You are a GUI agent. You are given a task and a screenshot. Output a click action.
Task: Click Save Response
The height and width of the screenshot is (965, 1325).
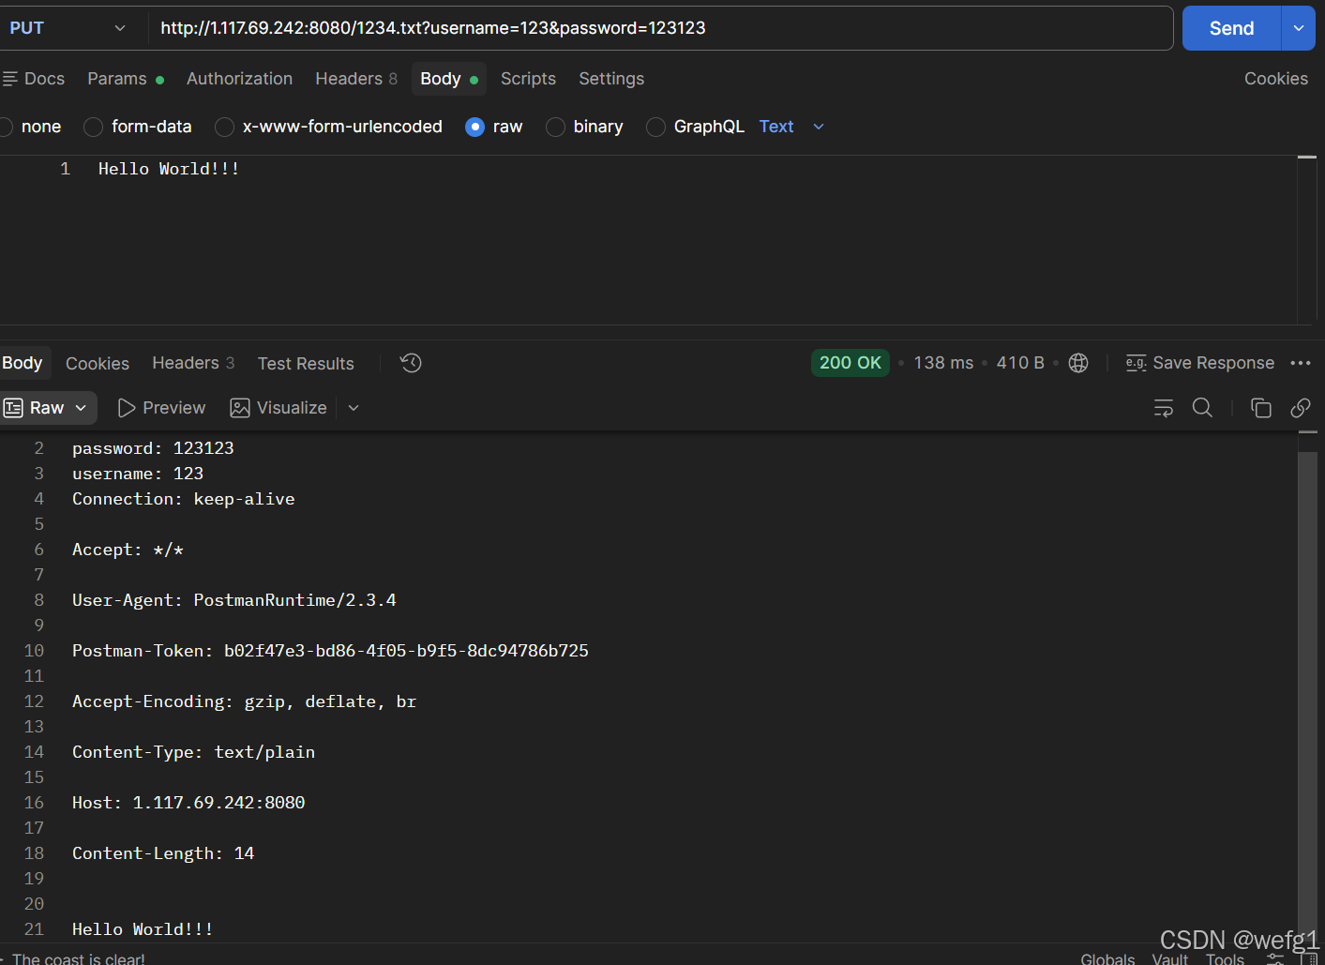[1199, 363]
